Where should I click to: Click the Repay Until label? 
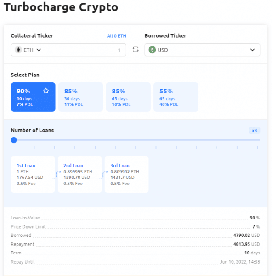(23, 262)
